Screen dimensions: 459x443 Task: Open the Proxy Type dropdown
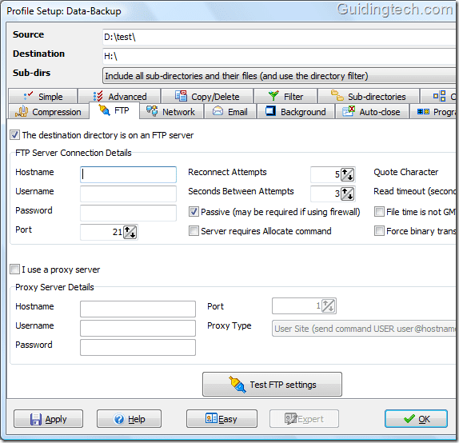coord(364,329)
